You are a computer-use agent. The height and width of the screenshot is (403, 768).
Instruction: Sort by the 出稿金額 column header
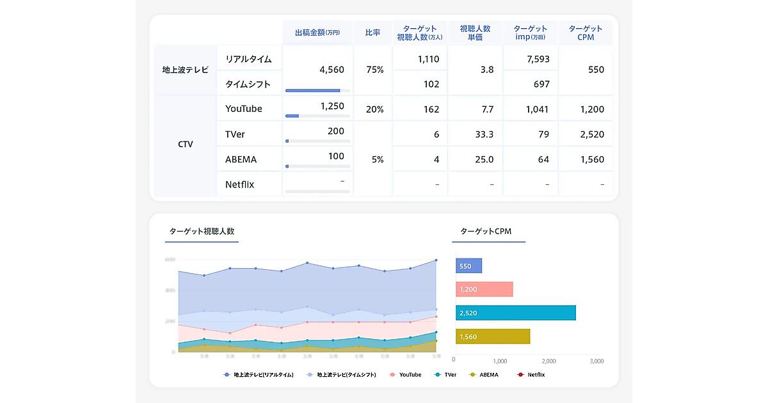(317, 33)
